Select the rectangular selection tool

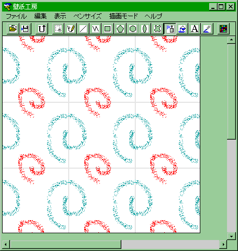[58, 29]
